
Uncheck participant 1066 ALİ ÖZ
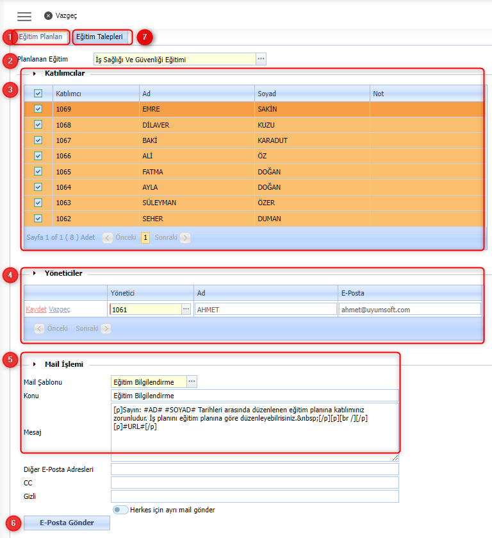click(x=38, y=156)
